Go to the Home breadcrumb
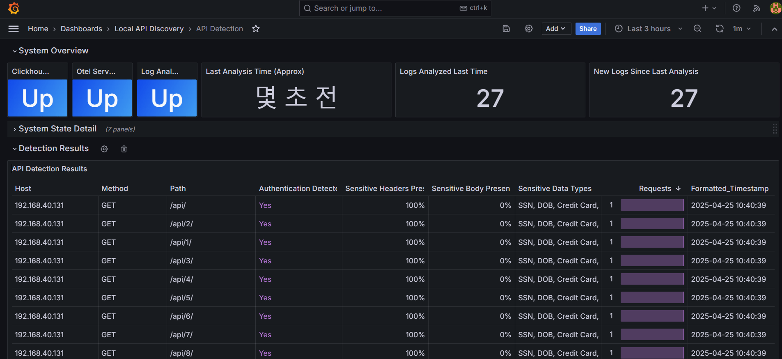 point(38,29)
